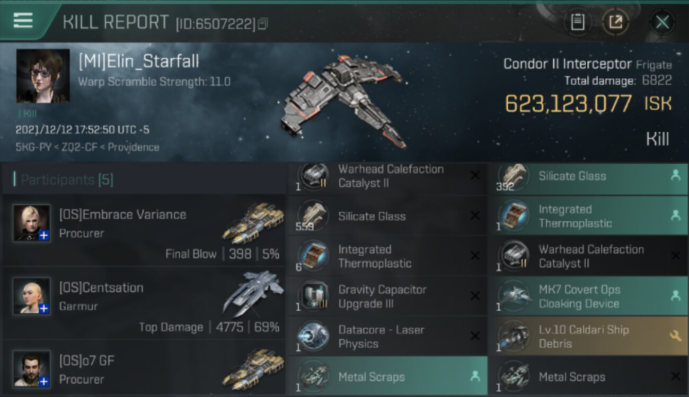Open the clipboard copy icon in header
This screenshot has width=689, height=397.
(x=577, y=22)
